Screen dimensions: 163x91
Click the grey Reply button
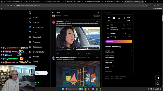pos(97,15)
